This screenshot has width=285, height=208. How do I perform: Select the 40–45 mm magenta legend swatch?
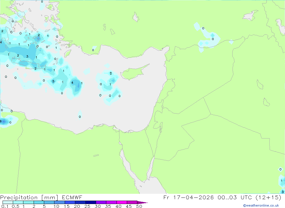point(122,202)
